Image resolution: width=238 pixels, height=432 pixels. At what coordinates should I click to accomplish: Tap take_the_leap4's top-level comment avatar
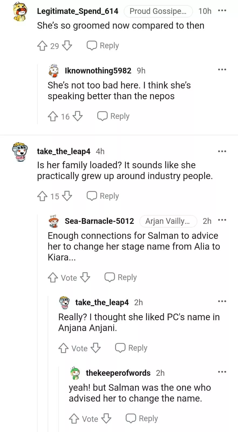click(20, 152)
